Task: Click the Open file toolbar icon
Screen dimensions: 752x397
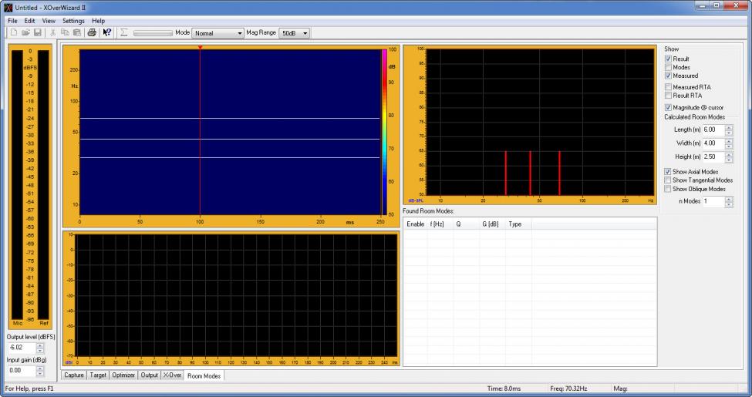Action: click(25, 33)
